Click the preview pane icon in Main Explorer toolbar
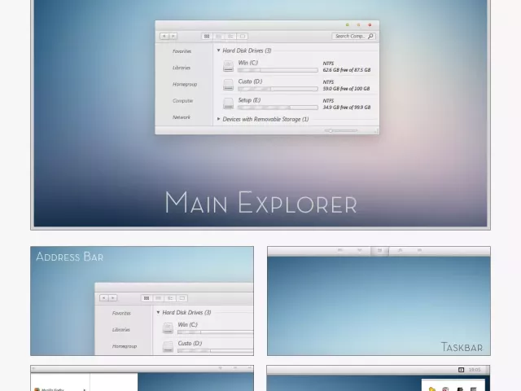This screenshot has width=521, height=391. coord(243,36)
